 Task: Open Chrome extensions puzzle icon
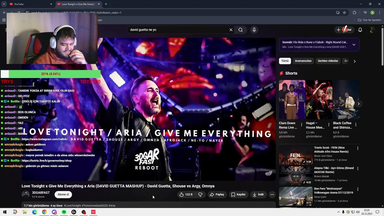point(354,13)
